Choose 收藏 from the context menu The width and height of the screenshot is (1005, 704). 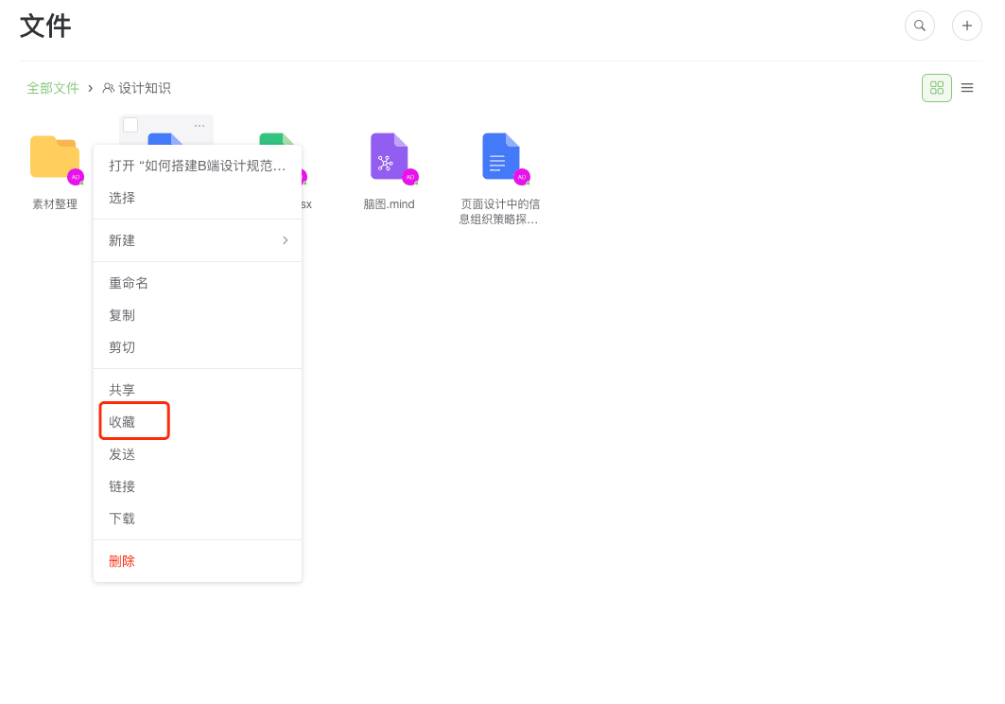pos(122,422)
